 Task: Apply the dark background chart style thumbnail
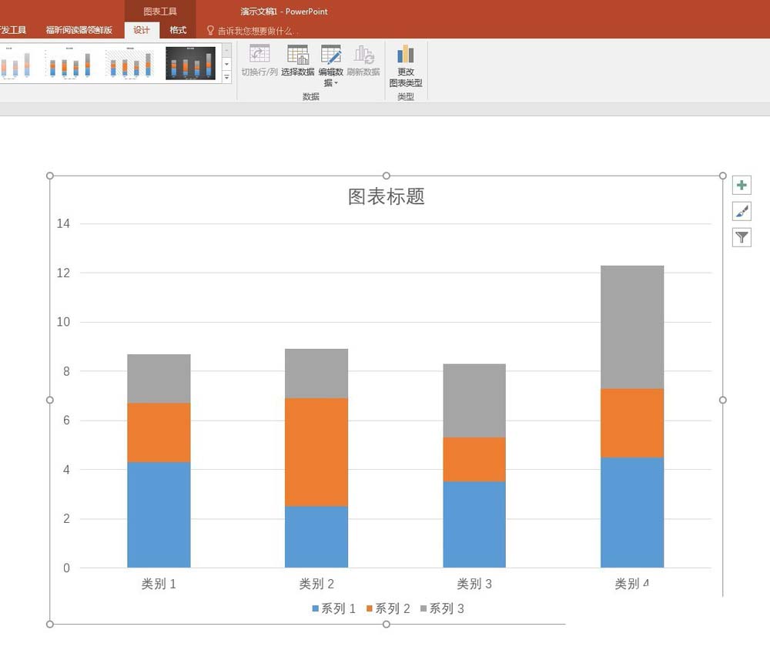pyautogui.click(x=190, y=63)
